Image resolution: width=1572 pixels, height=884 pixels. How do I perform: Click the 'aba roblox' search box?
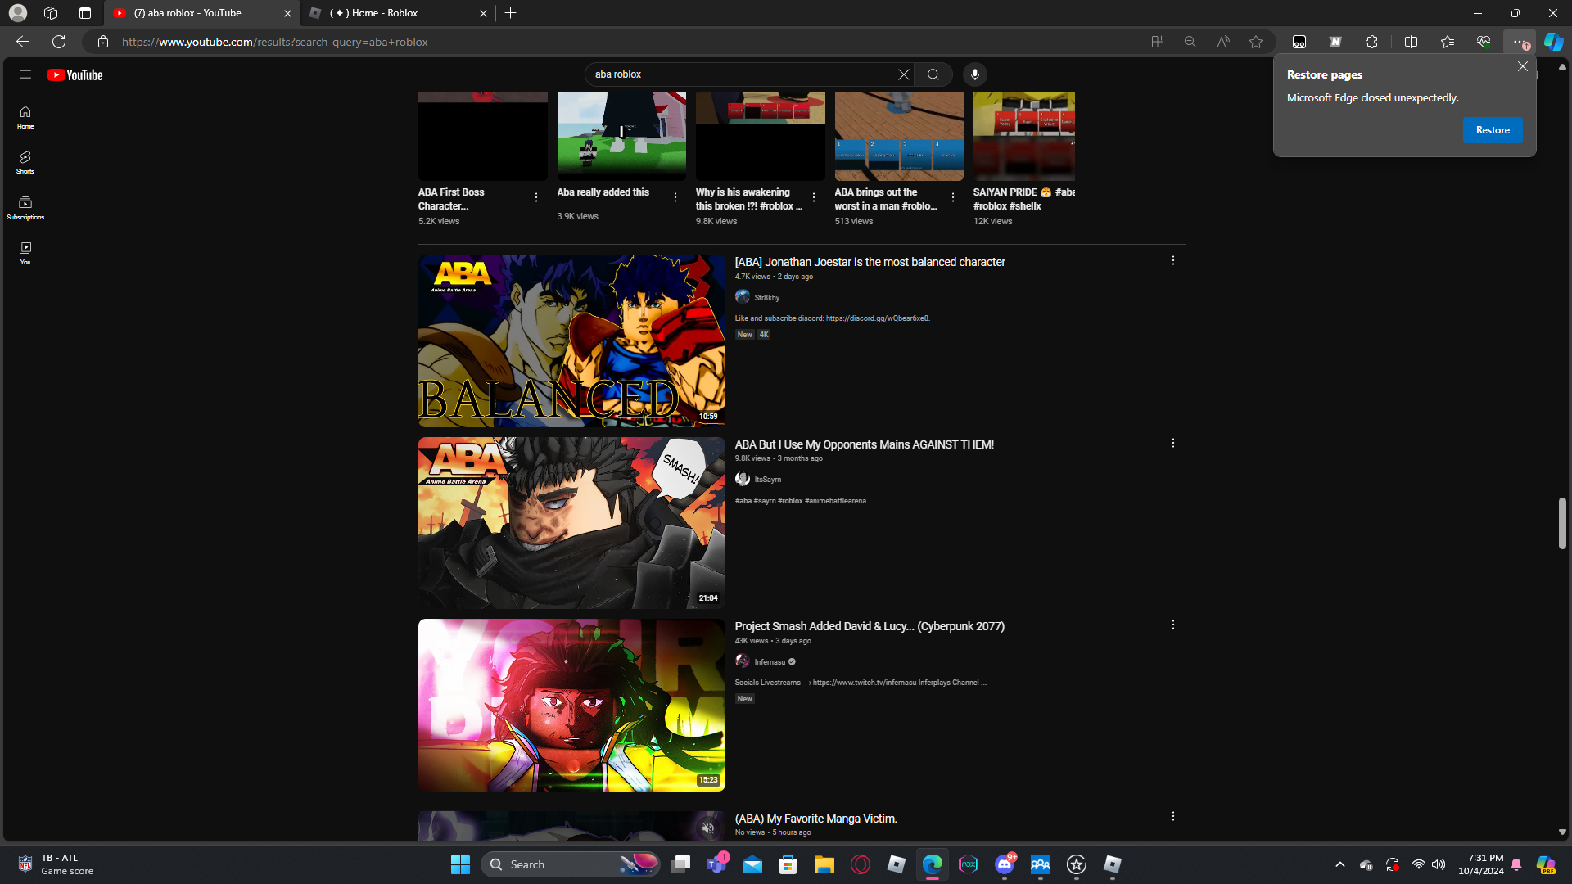tap(742, 74)
